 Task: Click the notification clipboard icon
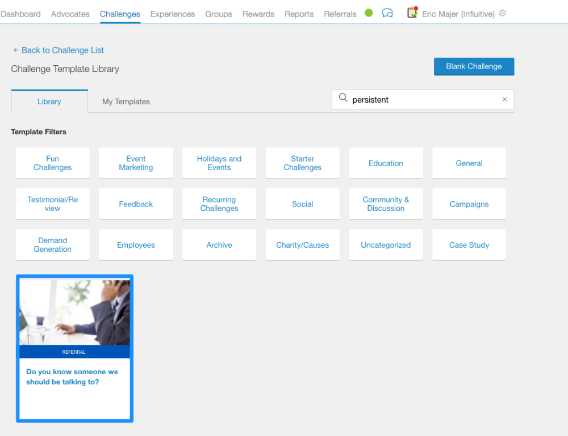412,12
